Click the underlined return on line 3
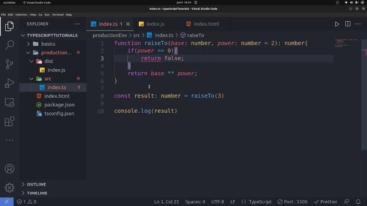 pos(151,58)
